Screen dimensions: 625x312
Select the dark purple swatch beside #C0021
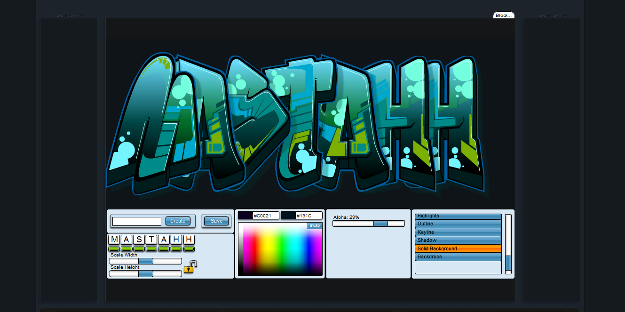coord(245,216)
